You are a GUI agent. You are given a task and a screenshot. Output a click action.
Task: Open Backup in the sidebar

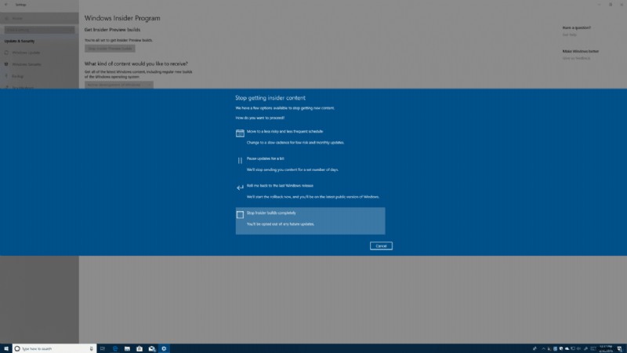pos(39,76)
